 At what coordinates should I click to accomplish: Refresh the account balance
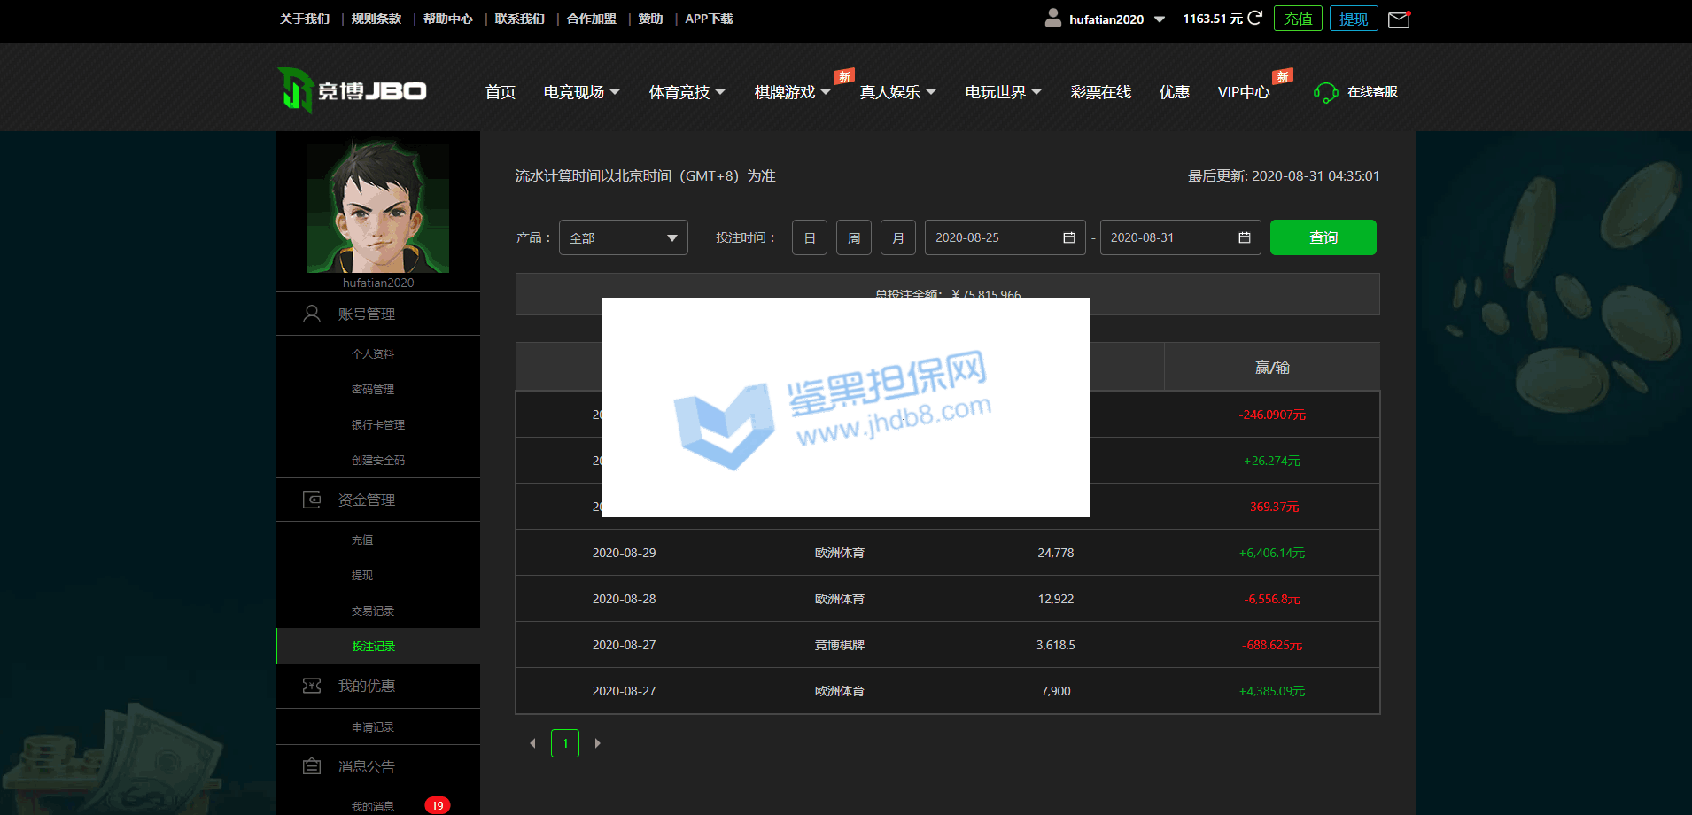(1254, 18)
